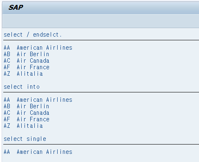Click the SAP title in the header
The image size is (199, 162).
coord(16,7)
